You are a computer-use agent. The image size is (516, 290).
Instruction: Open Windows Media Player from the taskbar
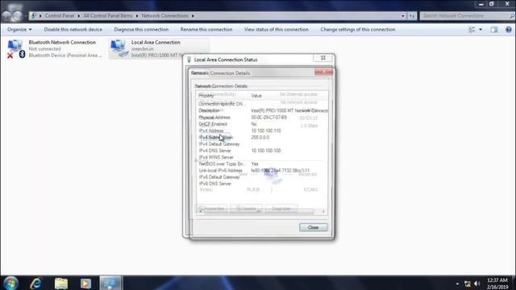tap(85, 283)
